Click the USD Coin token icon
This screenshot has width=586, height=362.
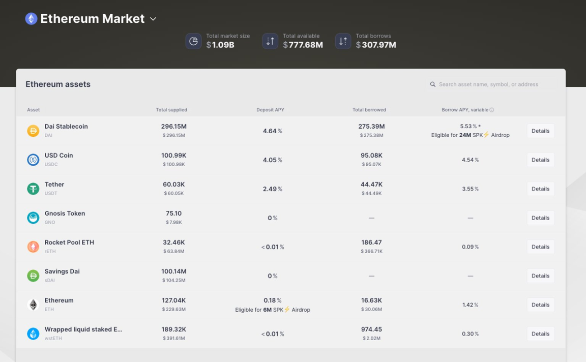click(x=33, y=160)
